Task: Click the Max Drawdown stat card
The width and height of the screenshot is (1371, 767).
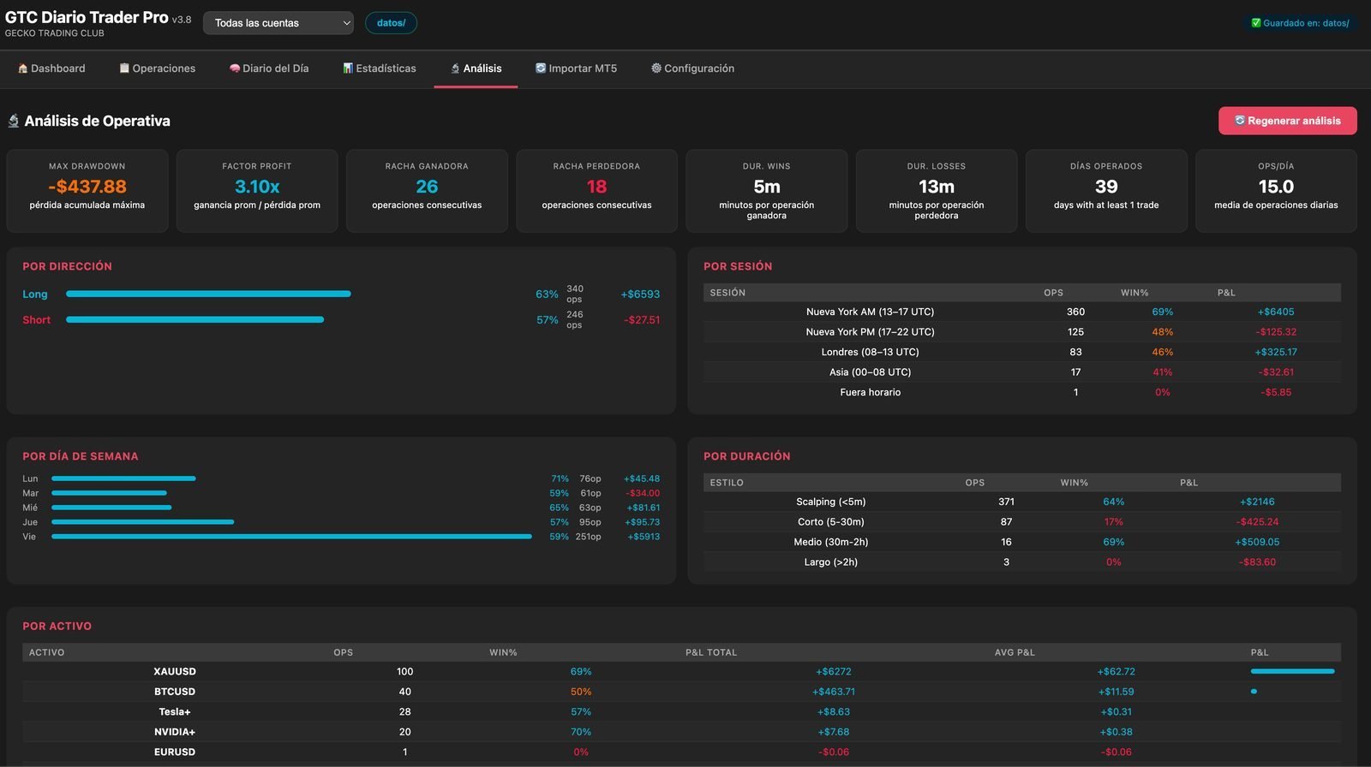Action: [x=87, y=191]
